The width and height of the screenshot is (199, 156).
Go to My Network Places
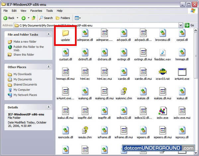coord(25,95)
